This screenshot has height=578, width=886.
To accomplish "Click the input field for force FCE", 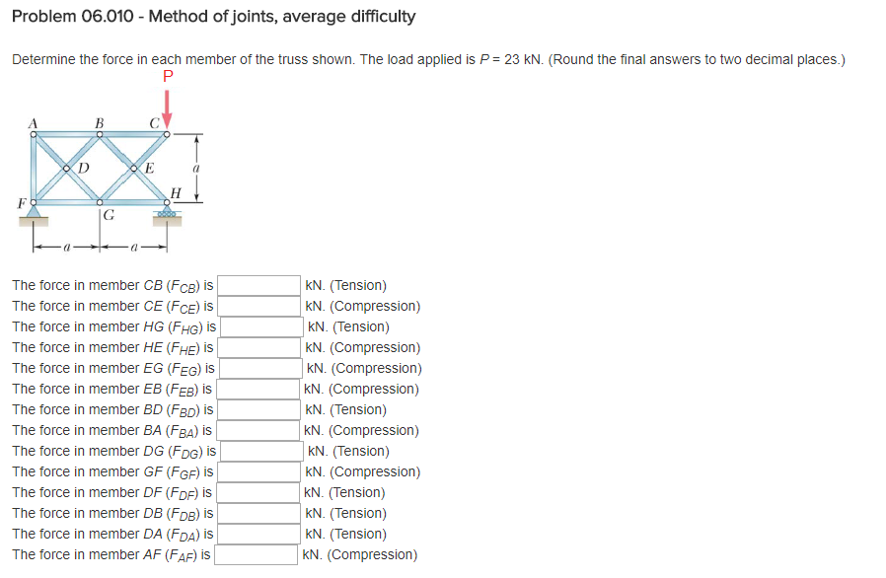I will click(x=258, y=306).
